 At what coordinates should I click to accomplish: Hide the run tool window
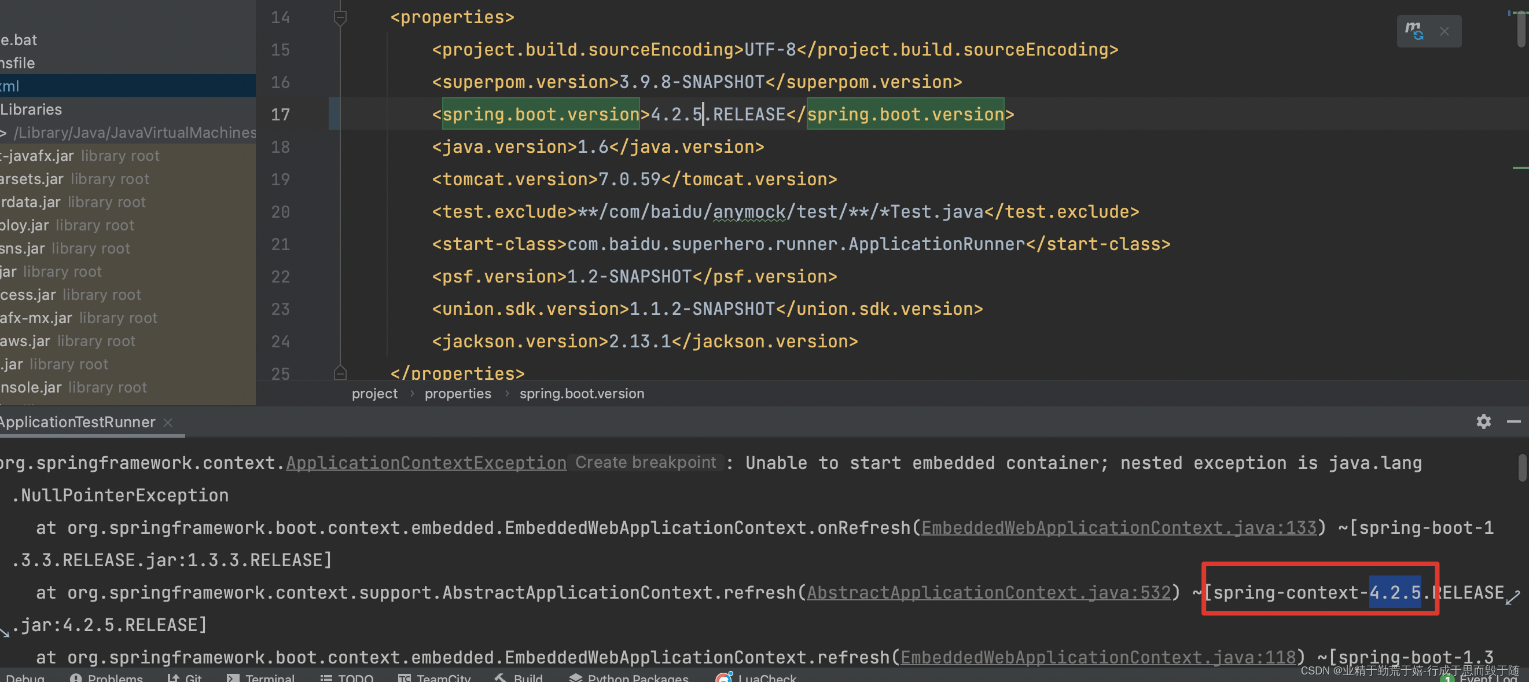click(1513, 421)
